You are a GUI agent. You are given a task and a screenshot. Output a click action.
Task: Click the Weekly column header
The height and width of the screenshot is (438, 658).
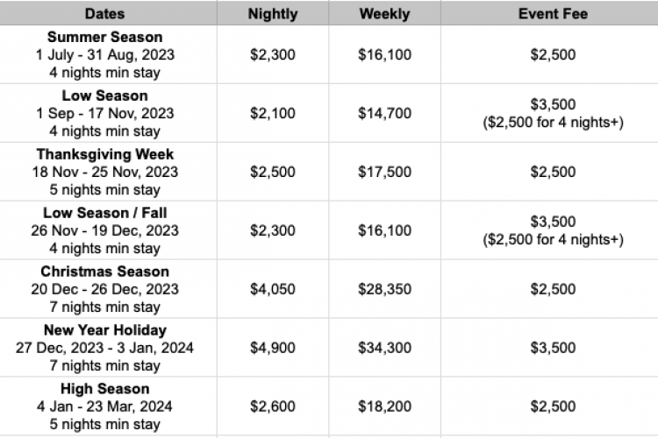click(x=384, y=14)
